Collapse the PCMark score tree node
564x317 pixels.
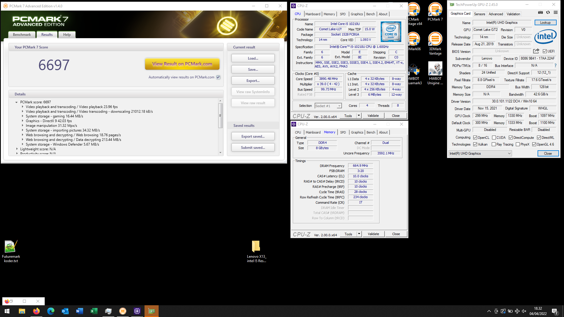click(16, 102)
